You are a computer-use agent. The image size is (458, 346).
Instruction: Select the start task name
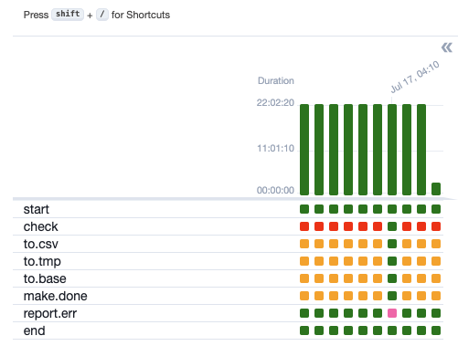tap(37, 209)
